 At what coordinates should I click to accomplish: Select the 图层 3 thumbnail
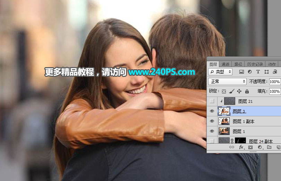click(224, 111)
